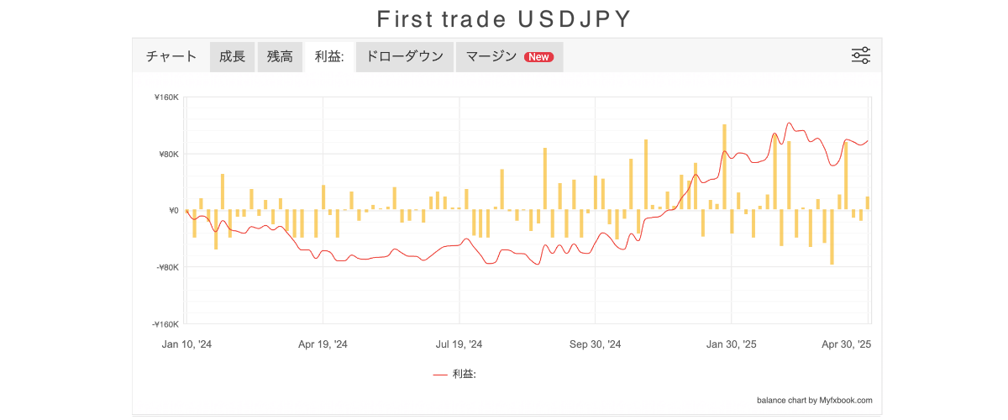Click the -¥80K y-axis label
This screenshot has height=420, width=1008.
[165, 267]
